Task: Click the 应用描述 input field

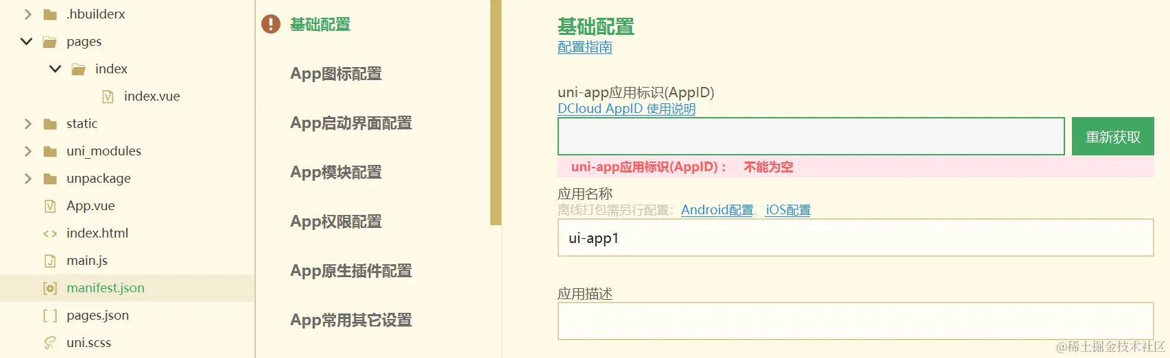Action: [855, 321]
